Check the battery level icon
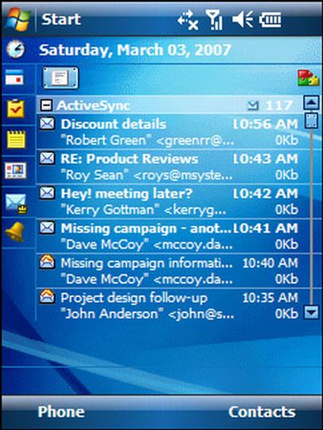The width and height of the screenshot is (323, 430). point(270,19)
